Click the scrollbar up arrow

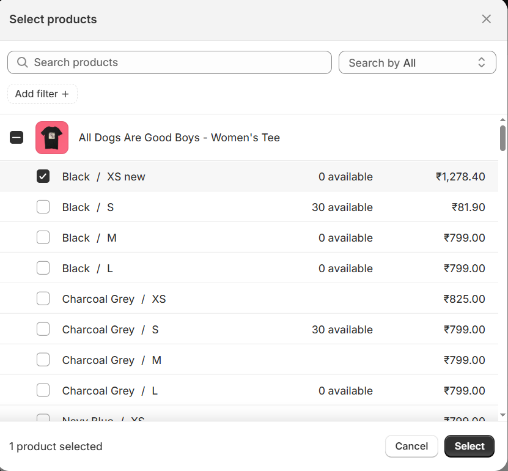pos(502,120)
